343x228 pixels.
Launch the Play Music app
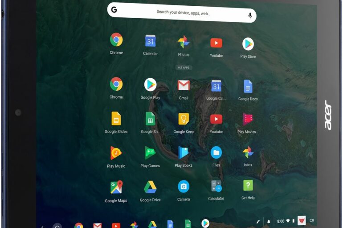click(x=116, y=153)
